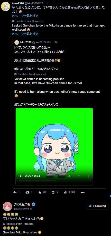The width and height of the screenshot is (111, 236).
Task: Like the tweet with the star icon
Action: [x=40, y=192]
